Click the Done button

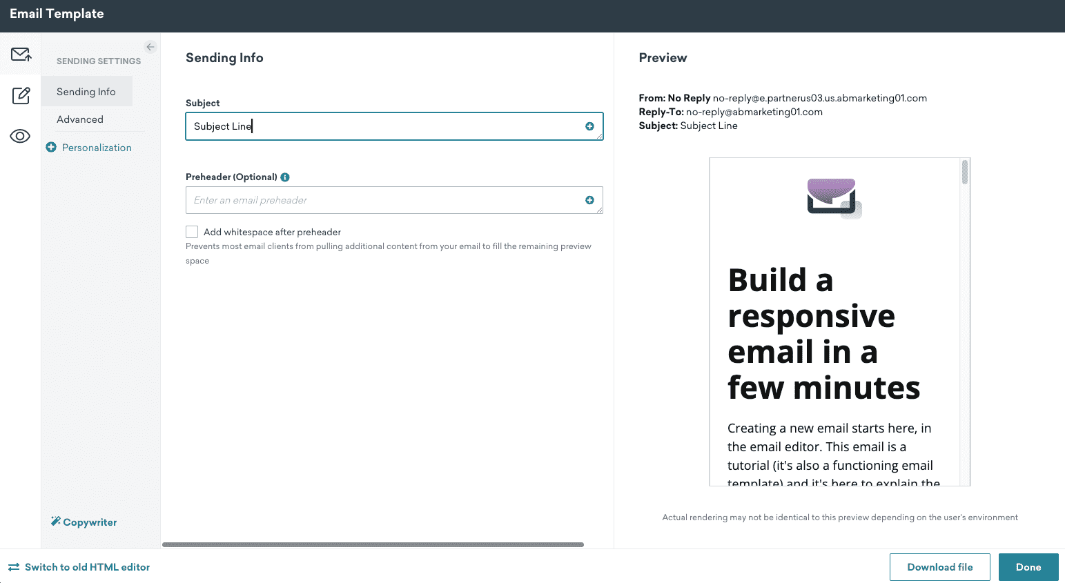point(1028,567)
